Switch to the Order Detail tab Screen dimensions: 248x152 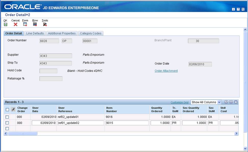coord(14,33)
